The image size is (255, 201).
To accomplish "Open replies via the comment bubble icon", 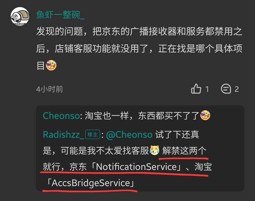I will [226, 89].
